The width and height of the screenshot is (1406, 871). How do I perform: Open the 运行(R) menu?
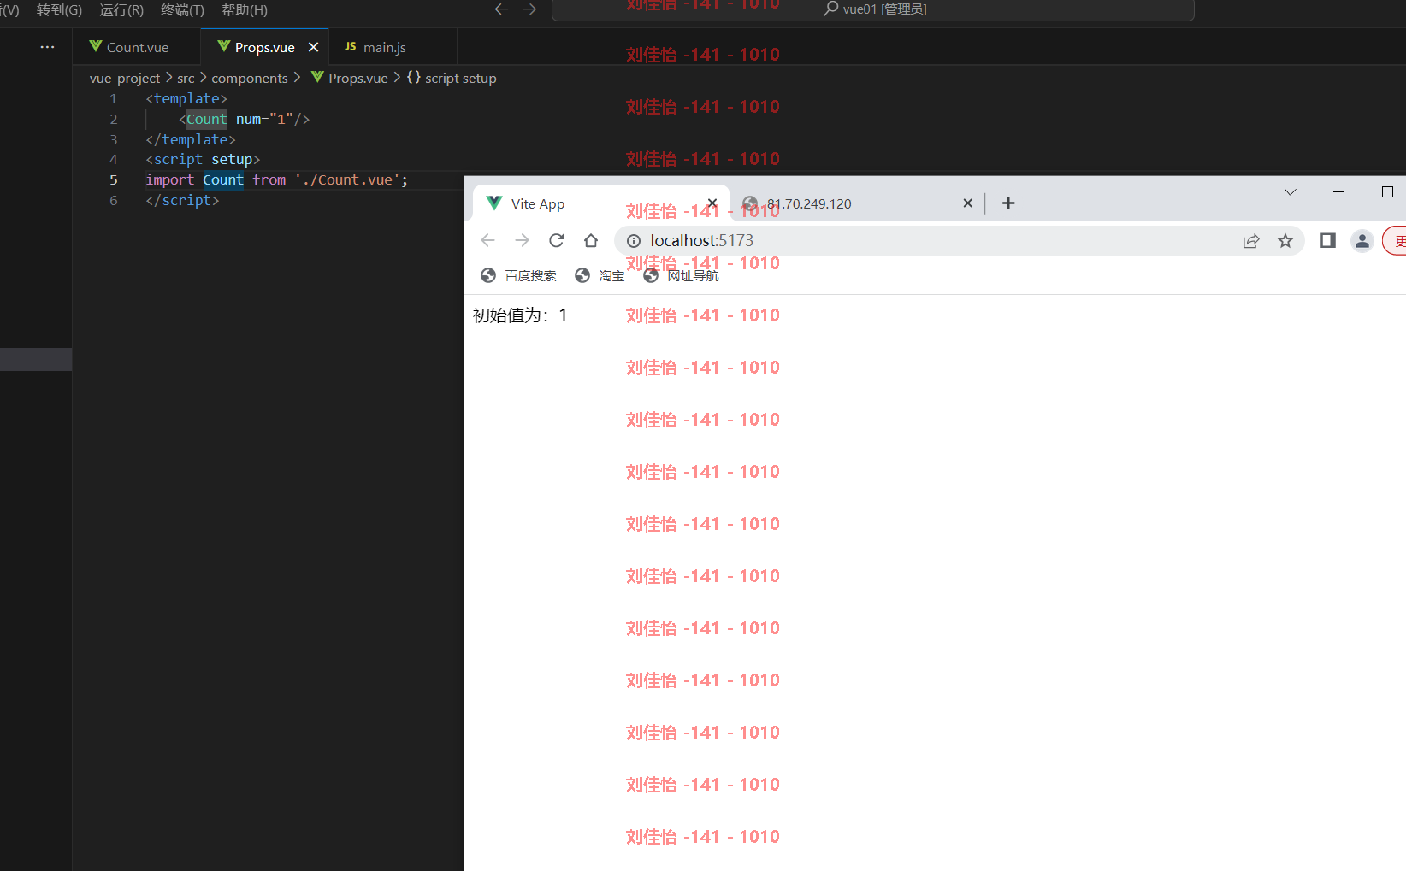pyautogui.click(x=121, y=10)
